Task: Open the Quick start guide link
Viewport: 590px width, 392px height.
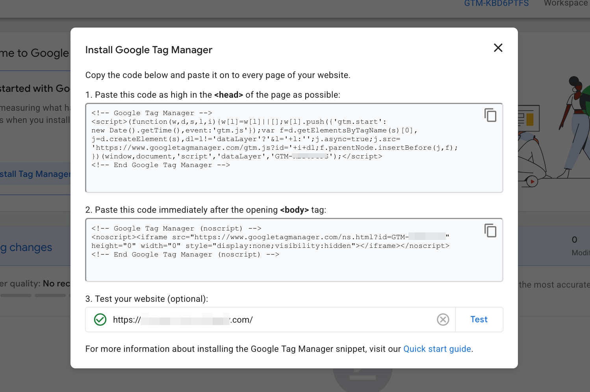Action: pos(437,349)
